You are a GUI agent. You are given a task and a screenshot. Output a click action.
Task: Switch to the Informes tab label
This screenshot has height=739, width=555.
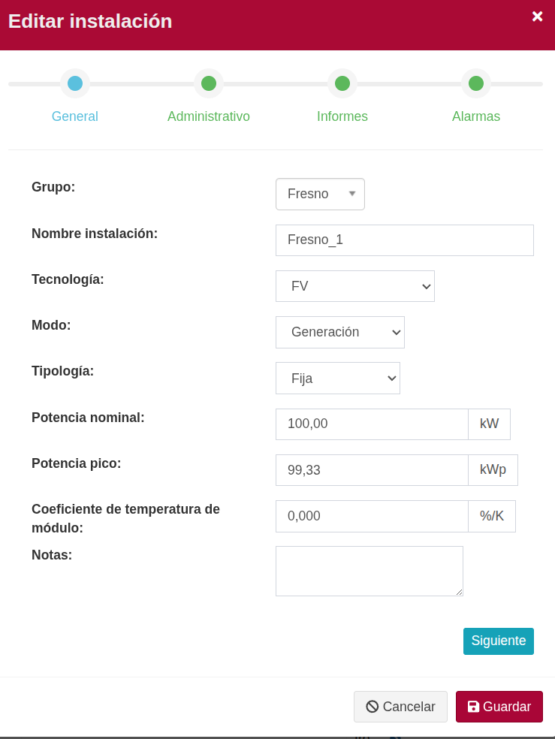pyautogui.click(x=342, y=116)
